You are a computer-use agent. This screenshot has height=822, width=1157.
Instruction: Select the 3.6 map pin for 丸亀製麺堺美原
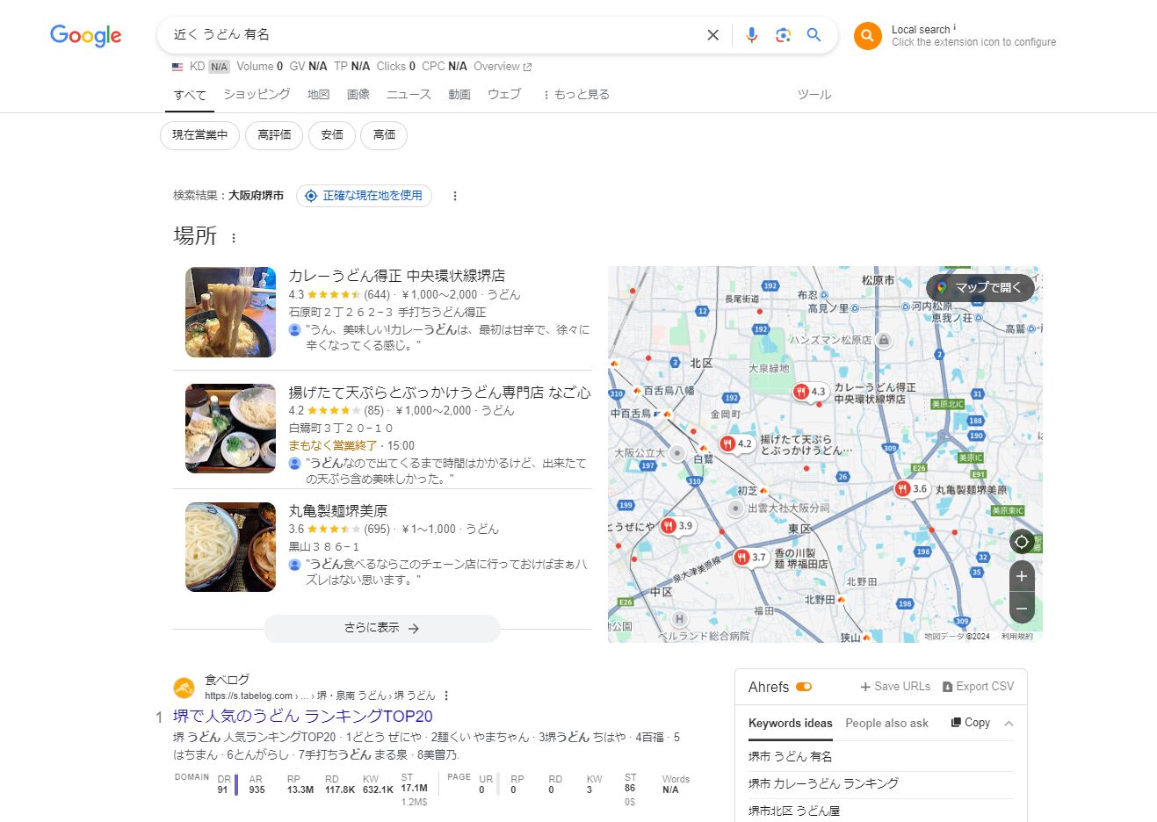pyautogui.click(x=904, y=488)
